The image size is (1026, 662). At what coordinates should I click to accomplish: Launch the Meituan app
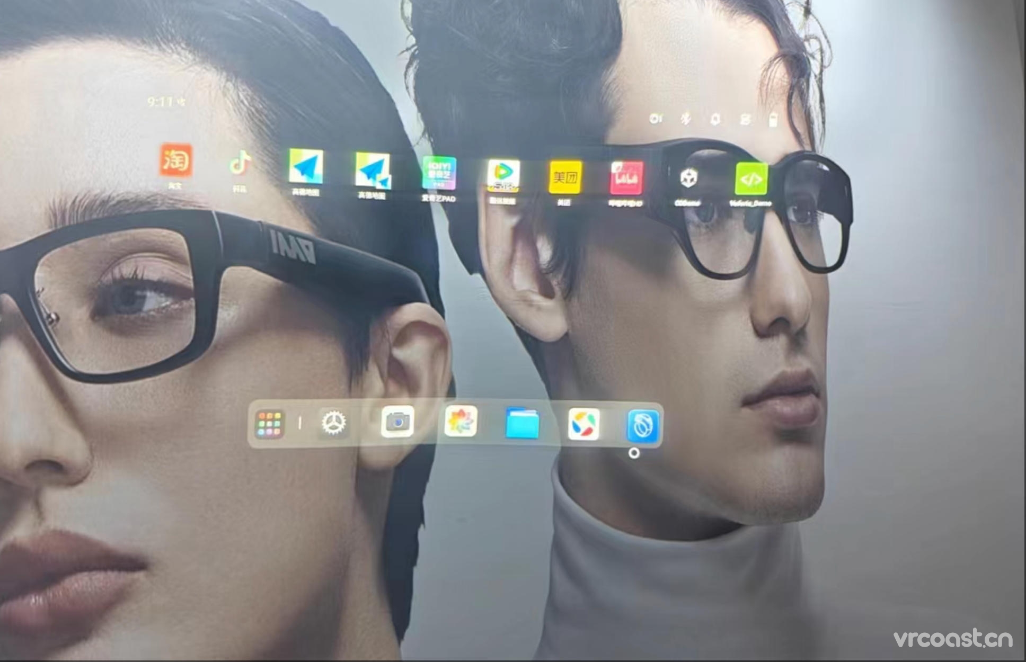coord(565,177)
